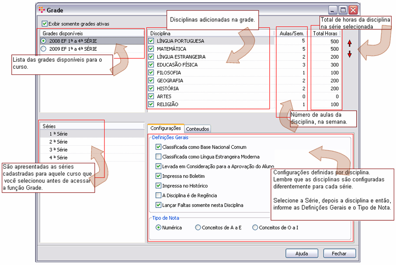This screenshot has width=396, height=265.
Task: Enable Classificada como Língua Estrangeira Moderna
Action: tap(158, 157)
